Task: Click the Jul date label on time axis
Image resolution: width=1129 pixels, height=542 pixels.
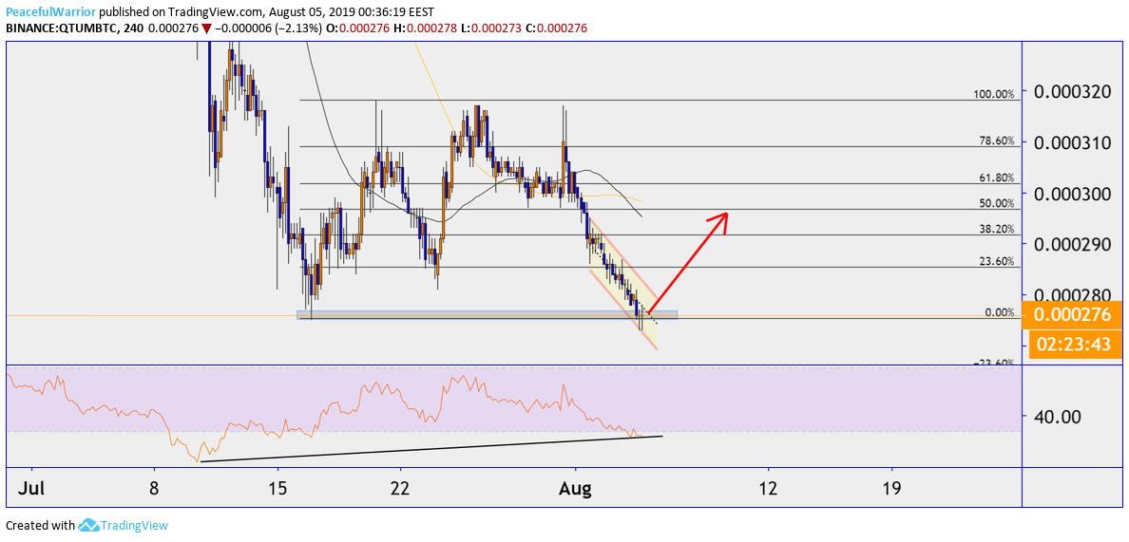Action: pyautogui.click(x=31, y=489)
